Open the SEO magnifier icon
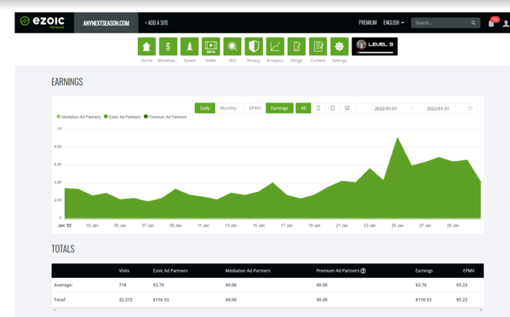Viewport: 510px width, 317px height. (x=232, y=46)
